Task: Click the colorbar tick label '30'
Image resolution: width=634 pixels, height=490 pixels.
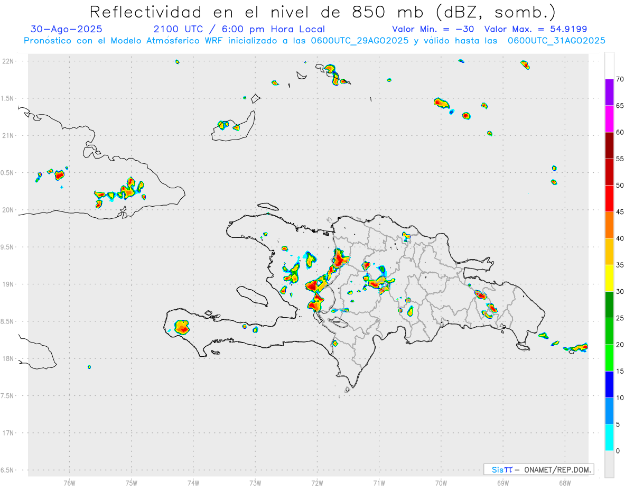Action: coord(620,292)
